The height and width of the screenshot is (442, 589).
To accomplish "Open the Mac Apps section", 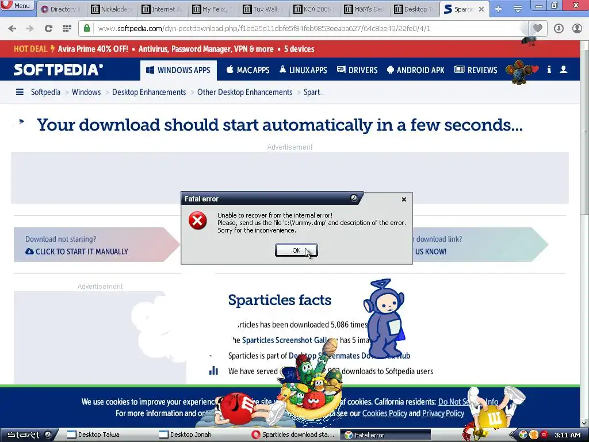I will tap(248, 70).
